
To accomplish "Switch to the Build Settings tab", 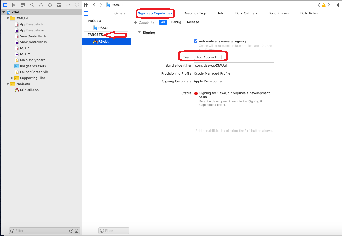I will pyautogui.click(x=246, y=13).
